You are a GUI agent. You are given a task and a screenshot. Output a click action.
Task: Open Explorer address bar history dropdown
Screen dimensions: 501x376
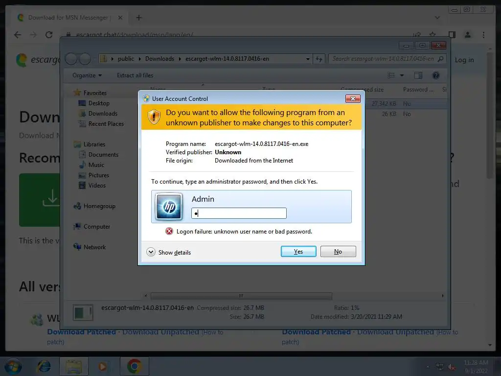click(x=308, y=59)
